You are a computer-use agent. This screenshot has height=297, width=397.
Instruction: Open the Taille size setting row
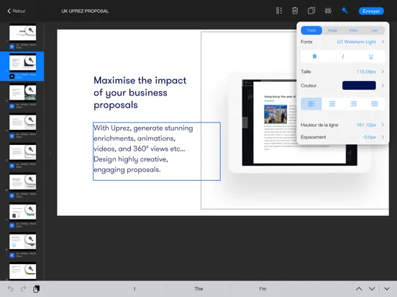[x=343, y=72]
